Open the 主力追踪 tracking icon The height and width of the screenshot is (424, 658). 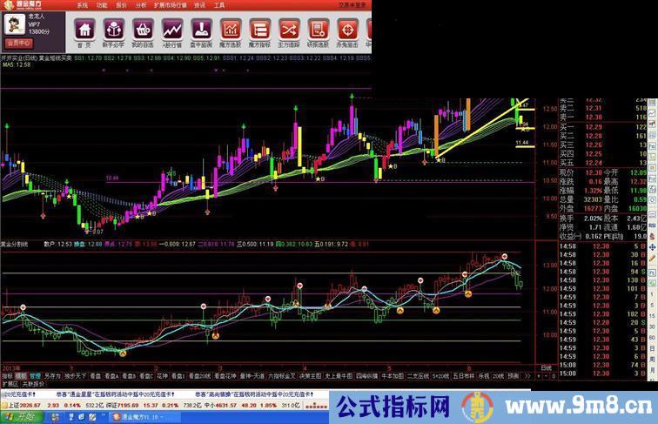point(288,32)
